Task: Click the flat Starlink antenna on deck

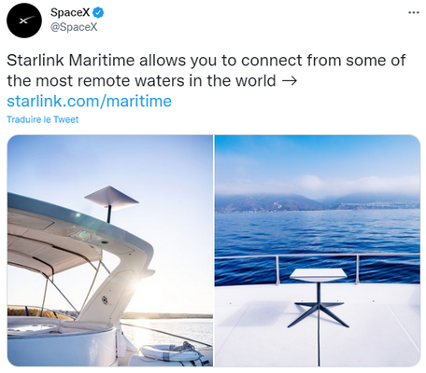Action: (318, 274)
